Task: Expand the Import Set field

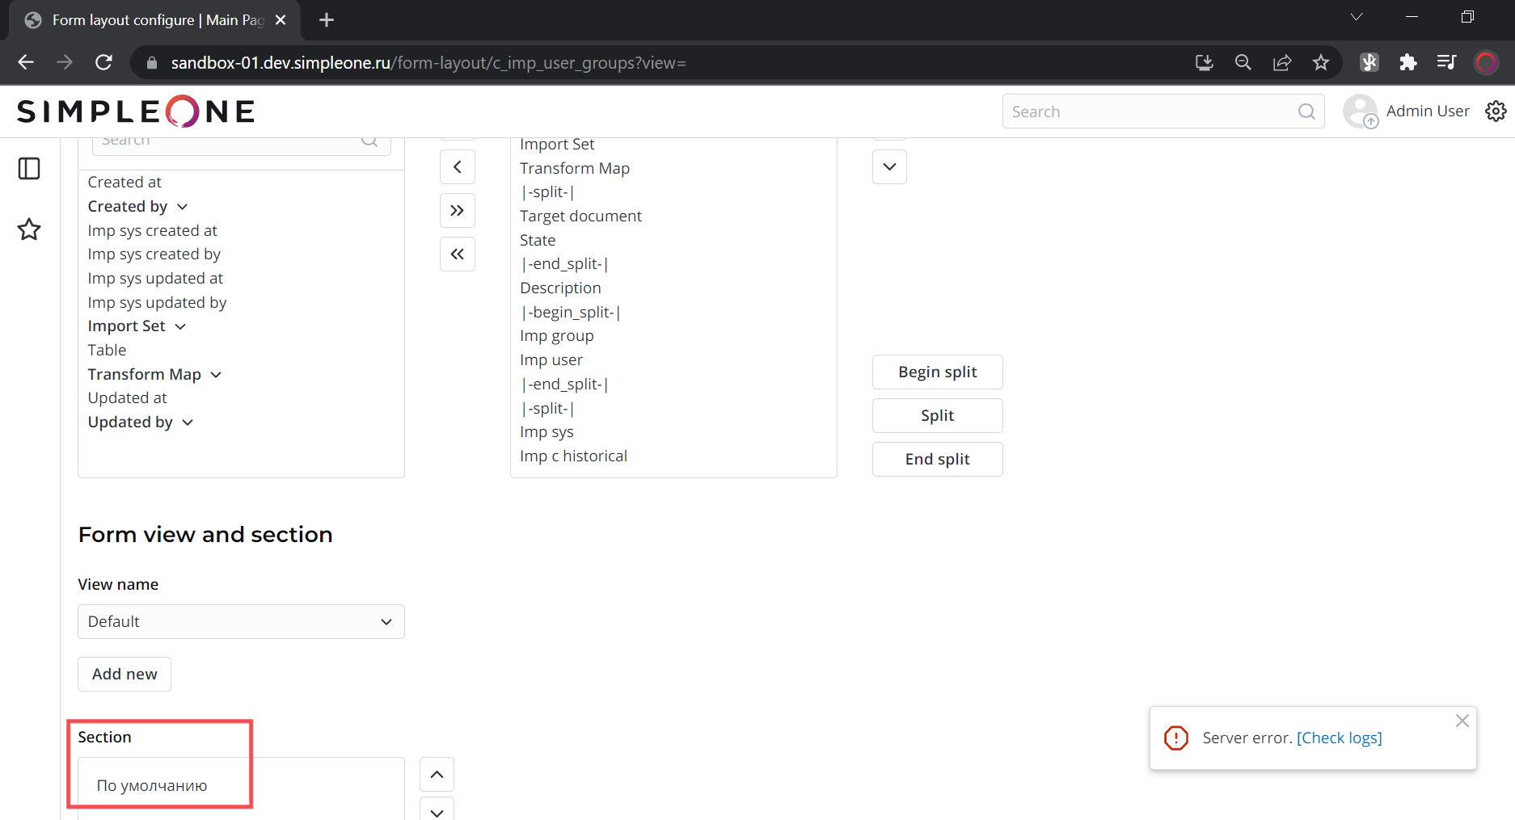Action: (x=180, y=326)
